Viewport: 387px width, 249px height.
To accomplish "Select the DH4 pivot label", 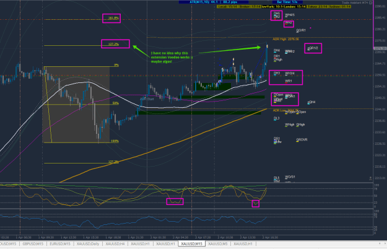I will (277, 50).
